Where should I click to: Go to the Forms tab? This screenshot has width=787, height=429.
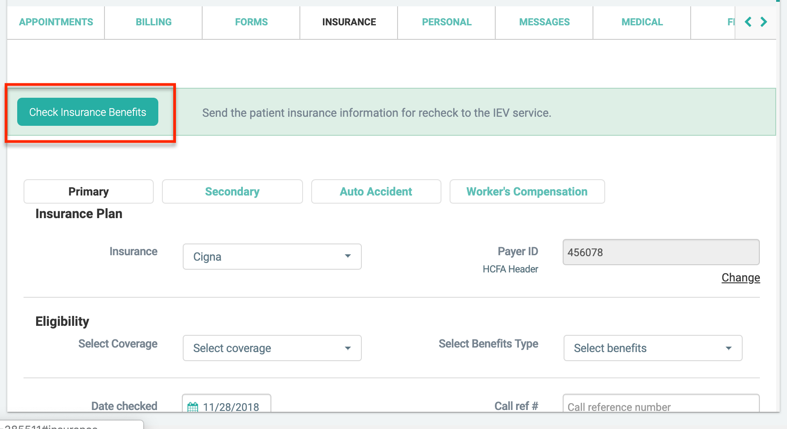tap(251, 22)
